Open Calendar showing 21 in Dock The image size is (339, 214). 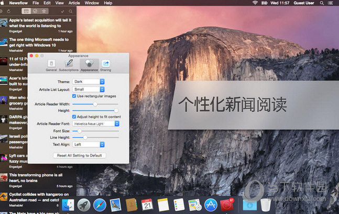click(x=147, y=205)
